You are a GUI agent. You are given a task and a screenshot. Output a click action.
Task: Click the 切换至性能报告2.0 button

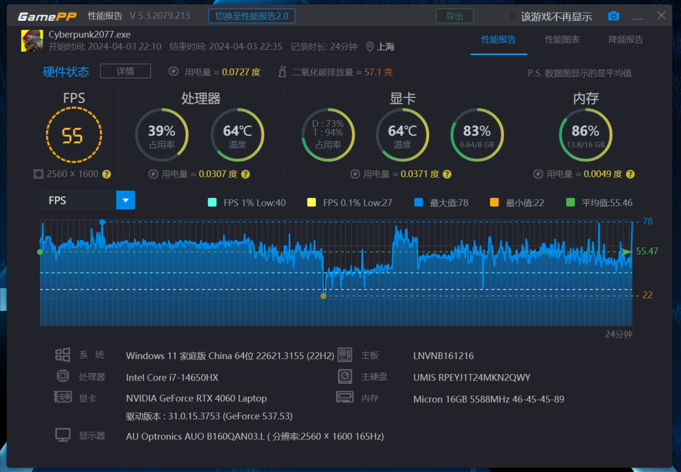(252, 16)
